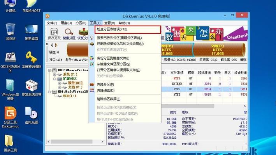Open 文件(F) menu
Viewport: 276px width, 155px height.
[x=52, y=23]
